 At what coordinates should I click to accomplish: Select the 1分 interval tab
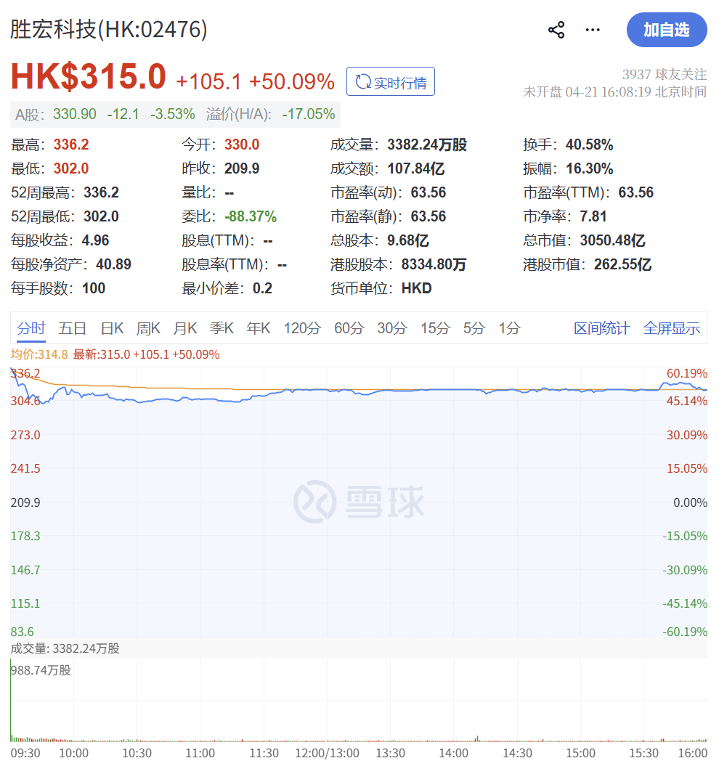click(x=510, y=328)
